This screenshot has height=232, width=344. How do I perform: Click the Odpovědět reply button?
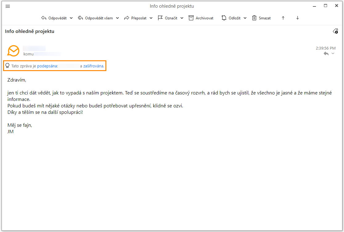pos(54,18)
